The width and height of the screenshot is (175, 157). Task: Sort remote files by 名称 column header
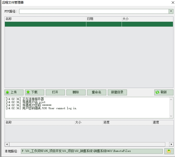pos(45,19)
